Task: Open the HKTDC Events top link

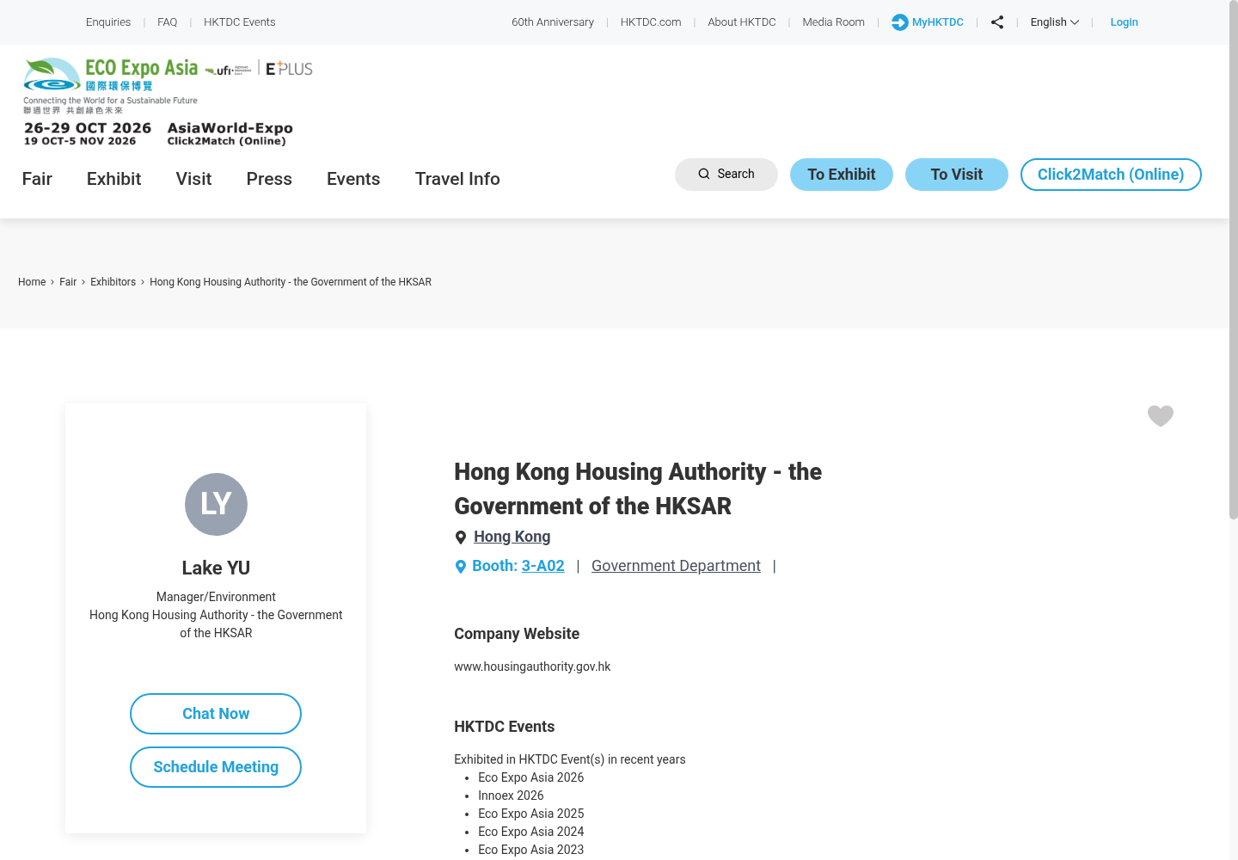Action: pos(240,22)
